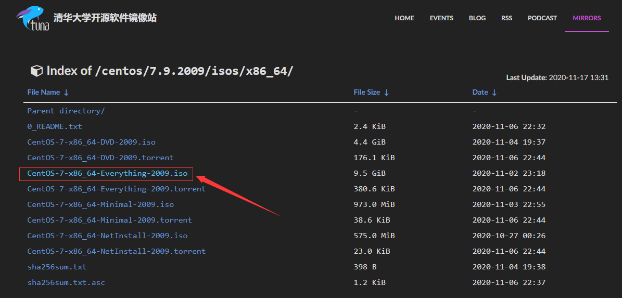
Task: Click the box icon beside Index of
Action: [x=36, y=71]
